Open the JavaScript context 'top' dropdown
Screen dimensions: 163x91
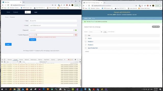12,62
